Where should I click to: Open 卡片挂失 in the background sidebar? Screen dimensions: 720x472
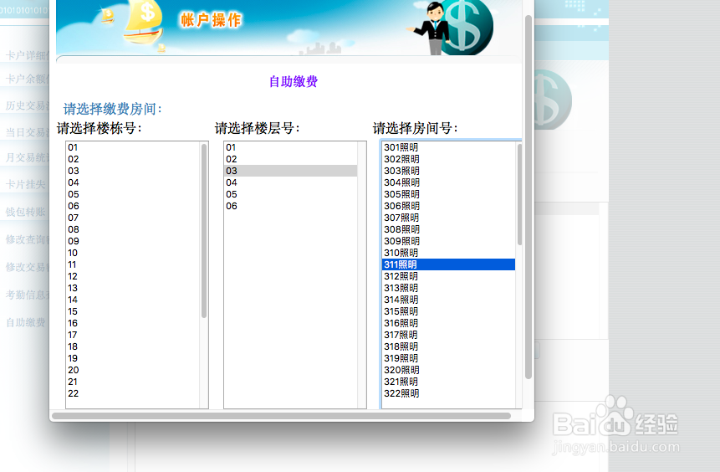[25, 185]
